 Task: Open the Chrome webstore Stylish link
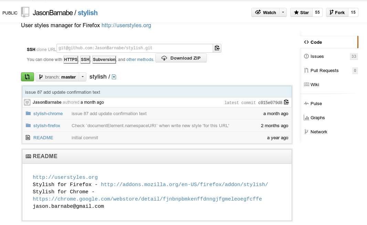[x=147, y=199]
